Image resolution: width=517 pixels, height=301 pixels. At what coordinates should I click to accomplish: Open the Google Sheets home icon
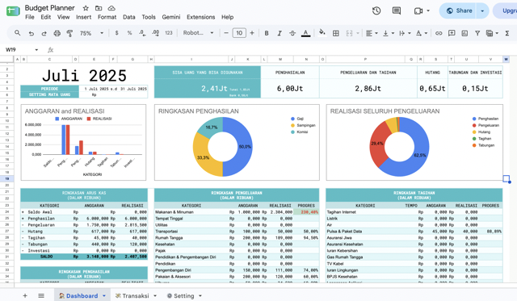[x=13, y=11]
